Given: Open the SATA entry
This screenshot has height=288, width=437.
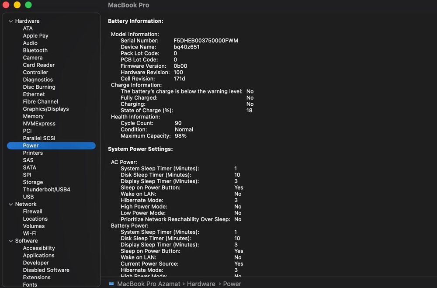Looking at the screenshot, I should (x=30, y=167).
